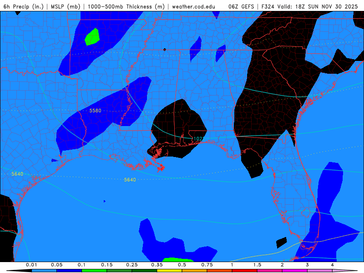This screenshot has height=273, width=364.
Task: Click the 5640 label near the Texas coast
Action: pyautogui.click(x=17, y=174)
